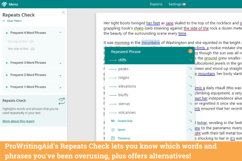Collapse Frequent 4-Word Phrases section

[60, 33]
